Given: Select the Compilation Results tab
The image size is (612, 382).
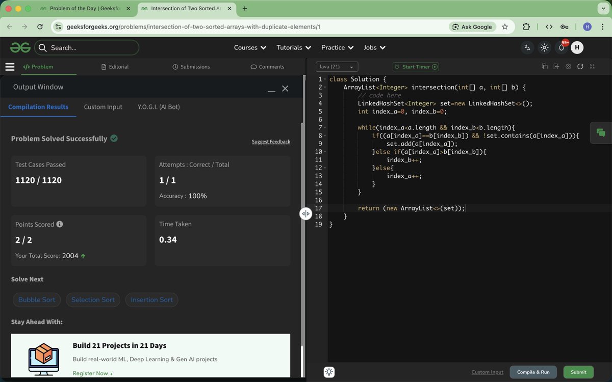Looking at the screenshot, I should pos(38,107).
